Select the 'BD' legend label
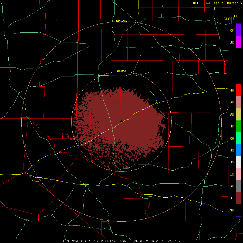This screenshot has width=243, height=243. pos(232,114)
